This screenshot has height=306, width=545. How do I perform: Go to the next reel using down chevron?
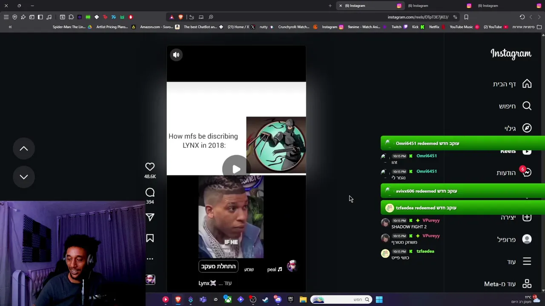[x=24, y=177]
